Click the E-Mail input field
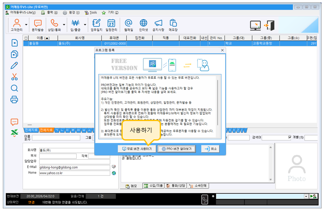 (x=75, y=167)
